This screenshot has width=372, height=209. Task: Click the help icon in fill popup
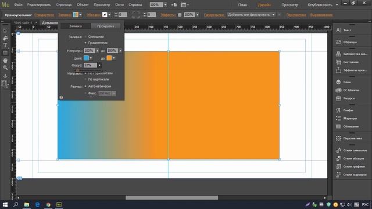click(x=61, y=98)
